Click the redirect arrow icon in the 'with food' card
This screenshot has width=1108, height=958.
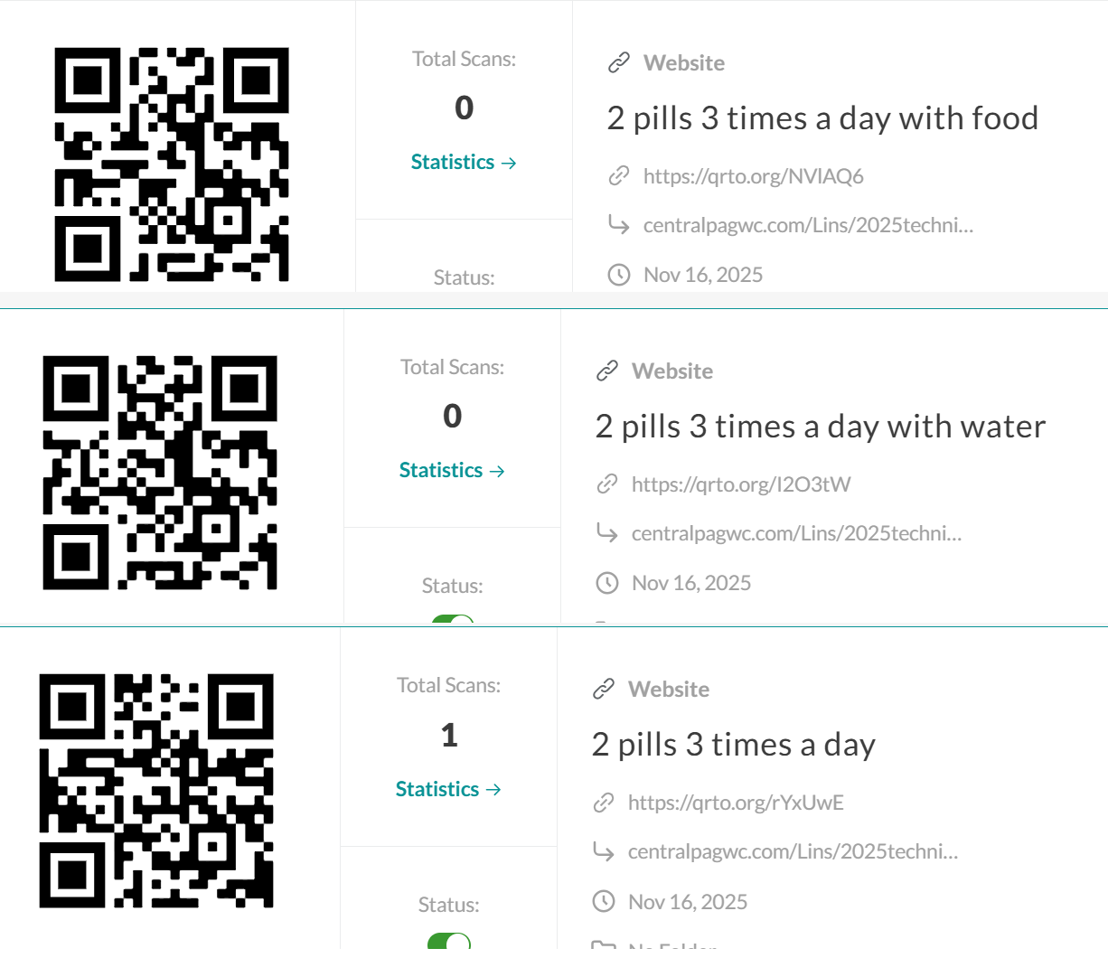pos(619,224)
